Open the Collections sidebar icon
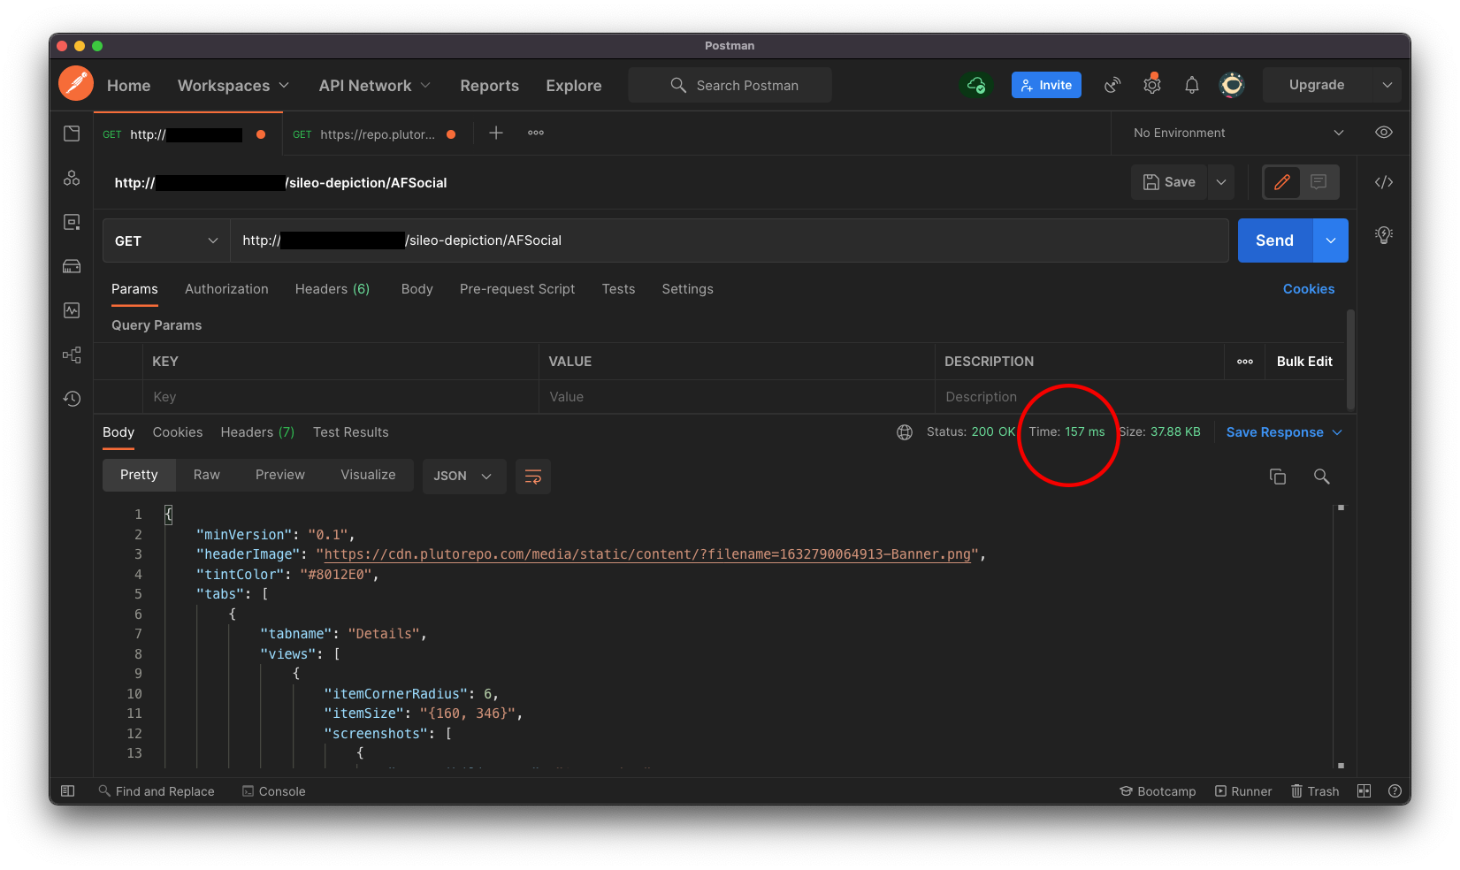This screenshot has width=1460, height=870. pyautogui.click(x=72, y=134)
